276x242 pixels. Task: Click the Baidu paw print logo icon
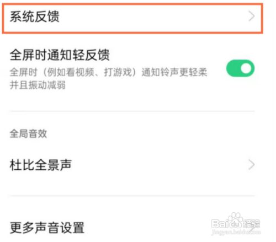click(x=235, y=221)
